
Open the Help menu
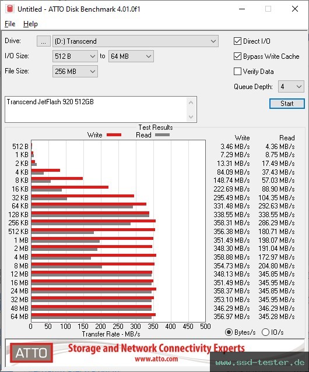click(x=30, y=24)
